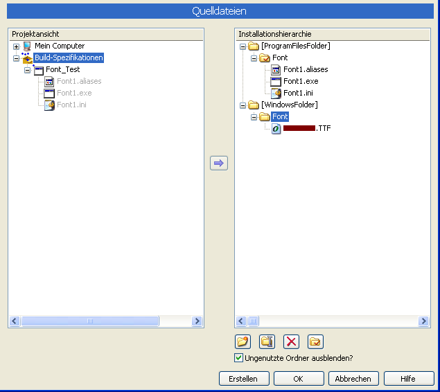
Task: Click the [WindowsFolder] folder icon
Action: (x=254, y=105)
